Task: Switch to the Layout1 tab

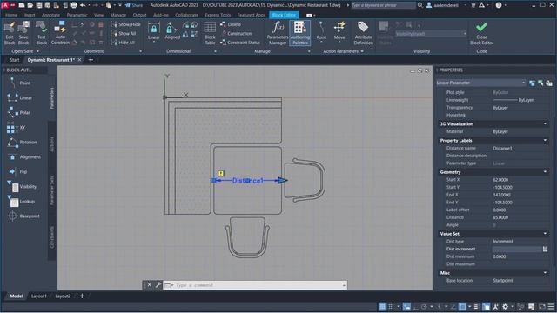Action: point(38,296)
